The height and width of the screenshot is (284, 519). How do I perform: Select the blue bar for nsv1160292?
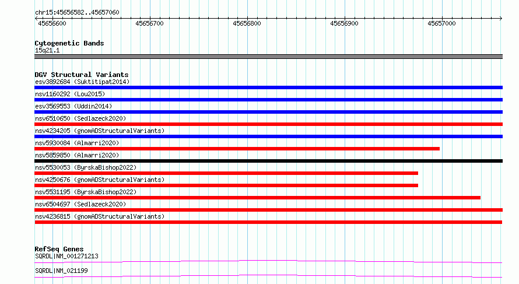pyautogui.click(x=268, y=100)
